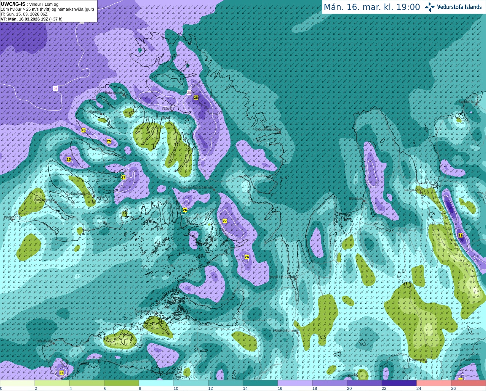Pick the 12–14 m/s legend swatch
Screen dimensions: 486x391
point(226,383)
